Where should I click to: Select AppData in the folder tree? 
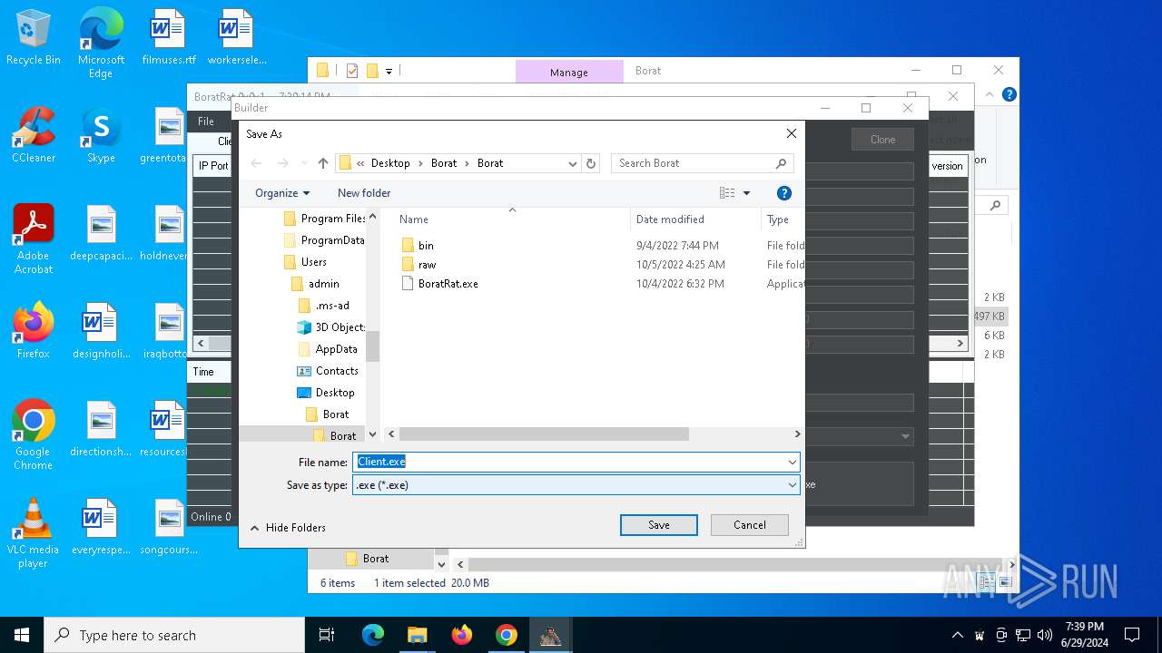pos(328,349)
